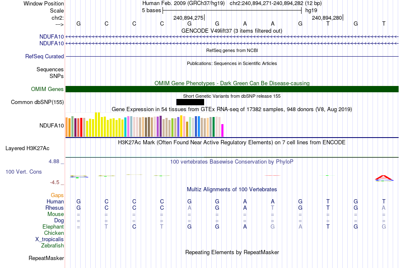Click the red PhyloP conservation peak
The height and width of the screenshot is (268, 399).
(384, 177)
